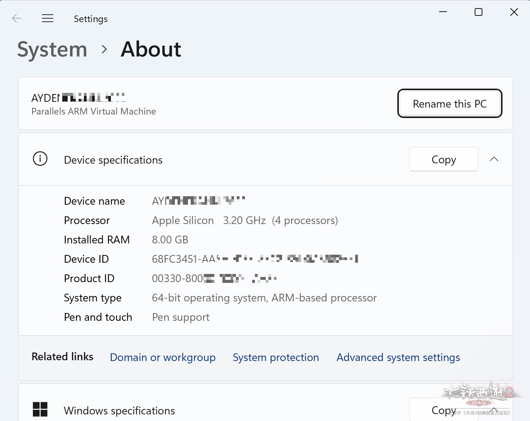Click the Settings window title

coord(91,19)
